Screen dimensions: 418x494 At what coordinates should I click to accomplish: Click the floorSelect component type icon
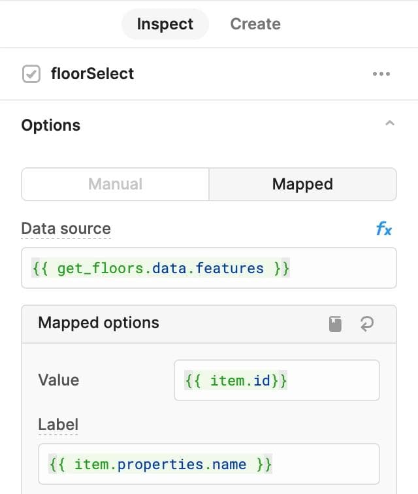click(x=31, y=74)
